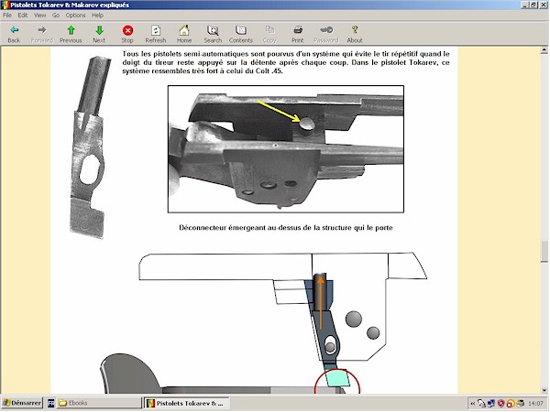Viewport: 550px width, 412px height.
Task: Open the Go menu
Action: (x=56, y=15)
